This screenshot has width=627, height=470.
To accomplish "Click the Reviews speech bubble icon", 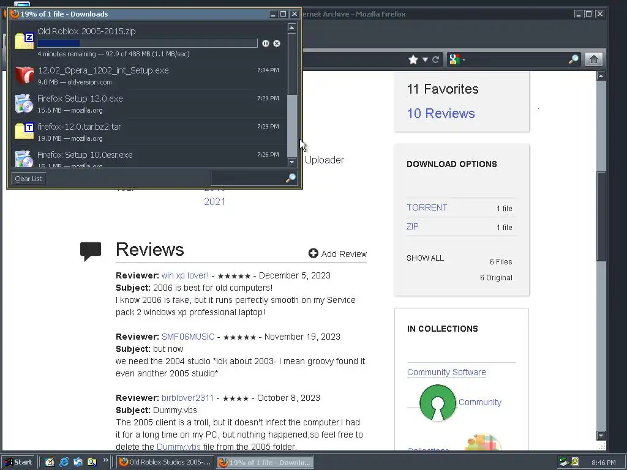I will [91, 251].
